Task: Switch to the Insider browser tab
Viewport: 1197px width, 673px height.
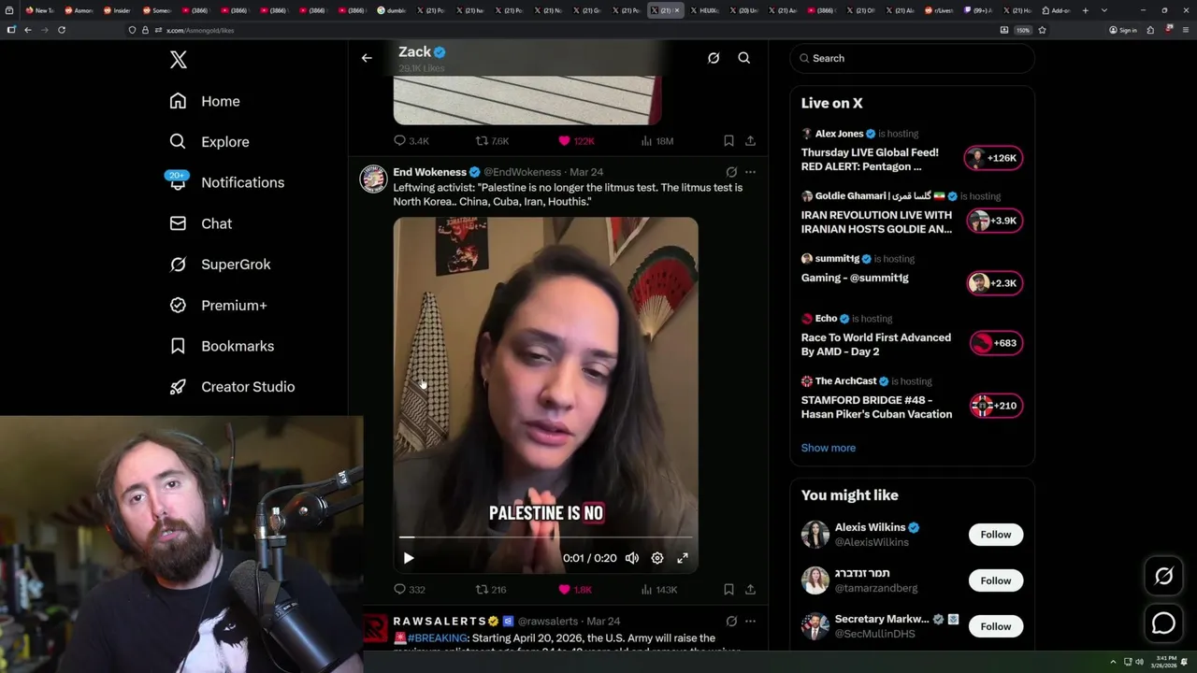Action: point(117,10)
